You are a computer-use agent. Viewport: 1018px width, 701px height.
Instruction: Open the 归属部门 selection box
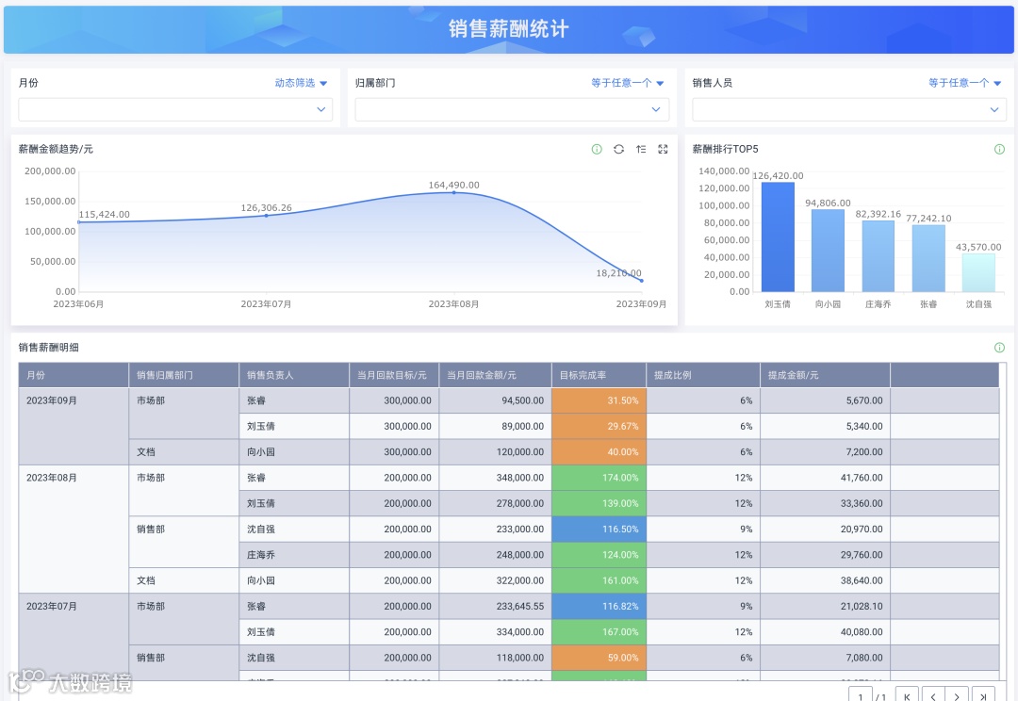click(512, 109)
